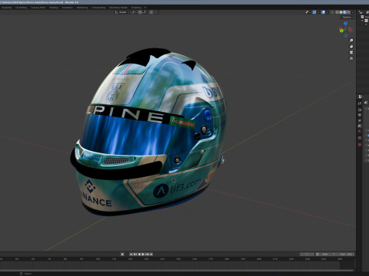Open the proportional editing falloff menu
The image size is (369, 276).
point(156,12)
